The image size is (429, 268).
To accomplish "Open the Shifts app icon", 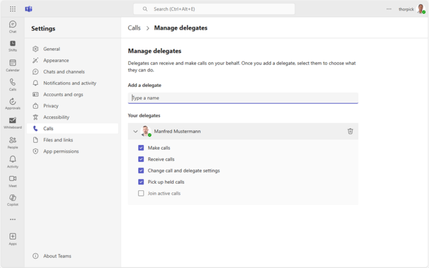I will tap(12, 45).
